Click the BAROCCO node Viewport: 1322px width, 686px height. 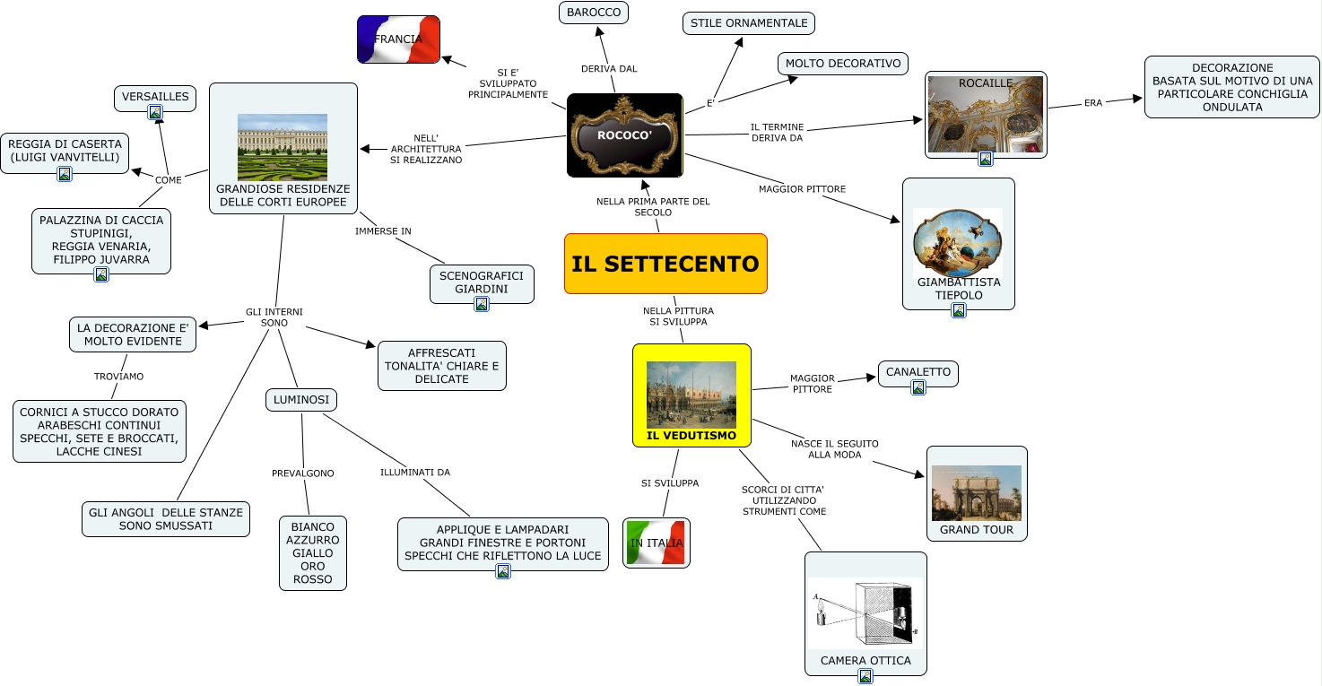point(593,13)
